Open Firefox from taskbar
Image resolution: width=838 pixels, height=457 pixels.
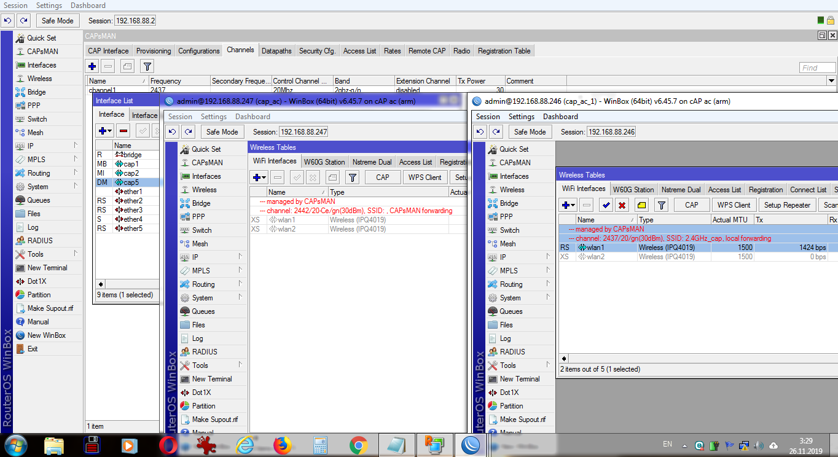click(283, 445)
